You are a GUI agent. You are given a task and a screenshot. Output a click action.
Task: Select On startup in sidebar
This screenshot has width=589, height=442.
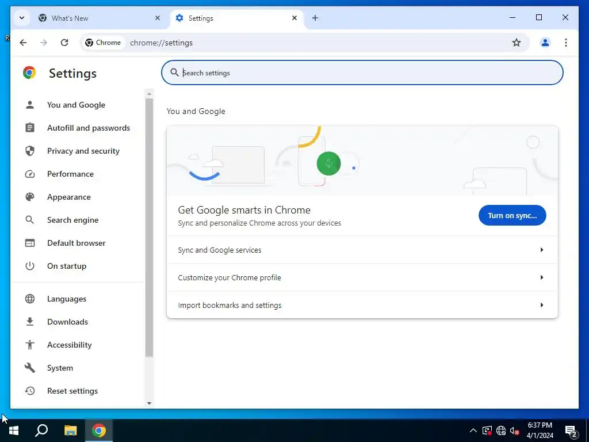tap(67, 266)
